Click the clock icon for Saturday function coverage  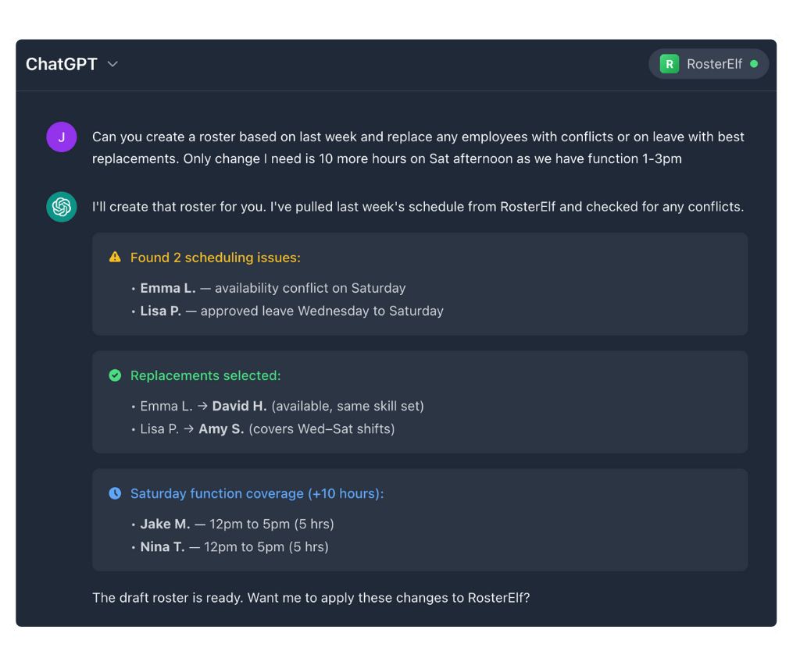point(115,493)
